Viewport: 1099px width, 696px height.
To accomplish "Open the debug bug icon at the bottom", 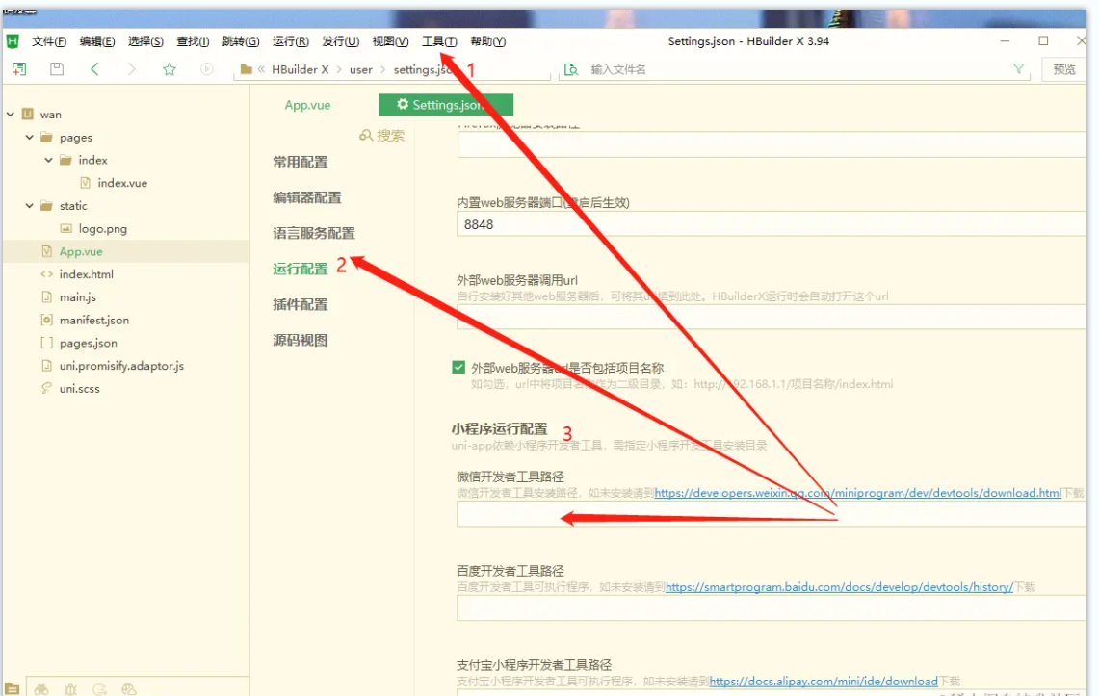I will (x=70, y=688).
